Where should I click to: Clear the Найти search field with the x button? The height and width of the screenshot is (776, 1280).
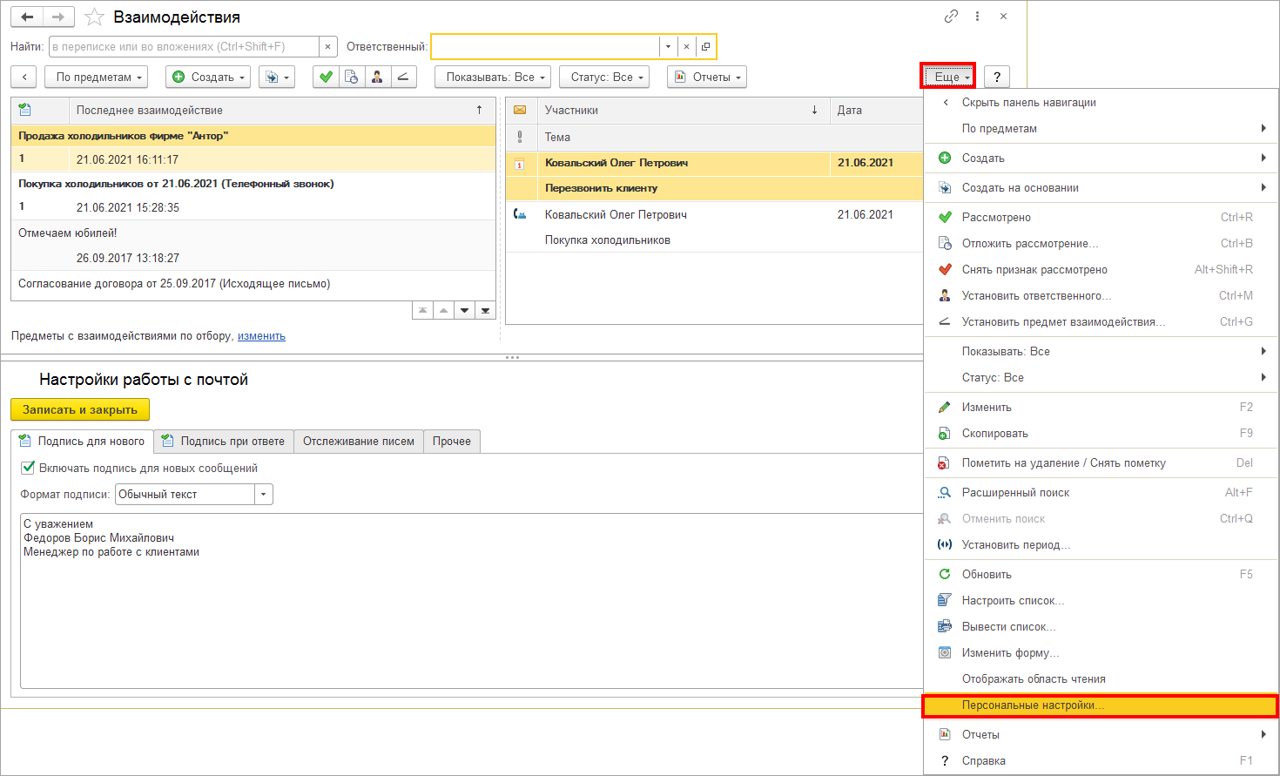point(327,46)
